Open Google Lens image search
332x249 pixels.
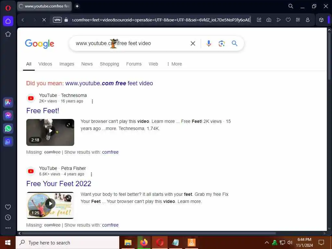pyautogui.click(x=221, y=43)
